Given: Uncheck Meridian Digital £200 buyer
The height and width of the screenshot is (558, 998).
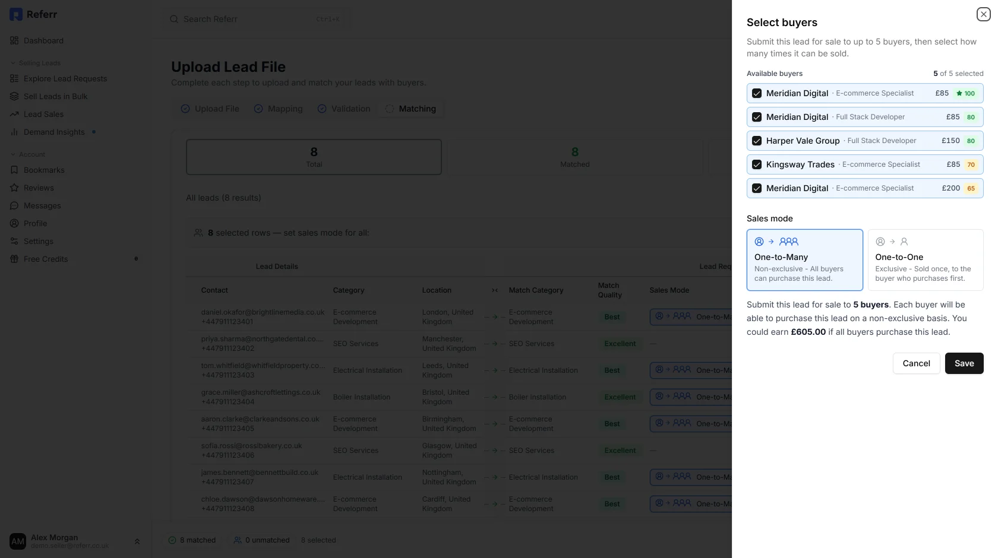Looking at the screenshot, I should [757, 188].
